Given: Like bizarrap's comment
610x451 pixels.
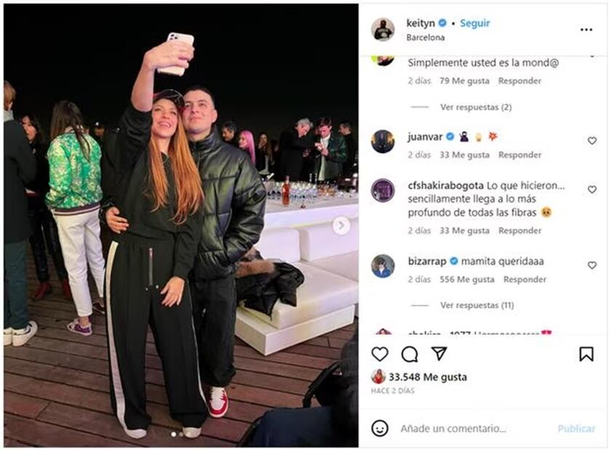Looking at the screenshot, I should click(592, 266).
